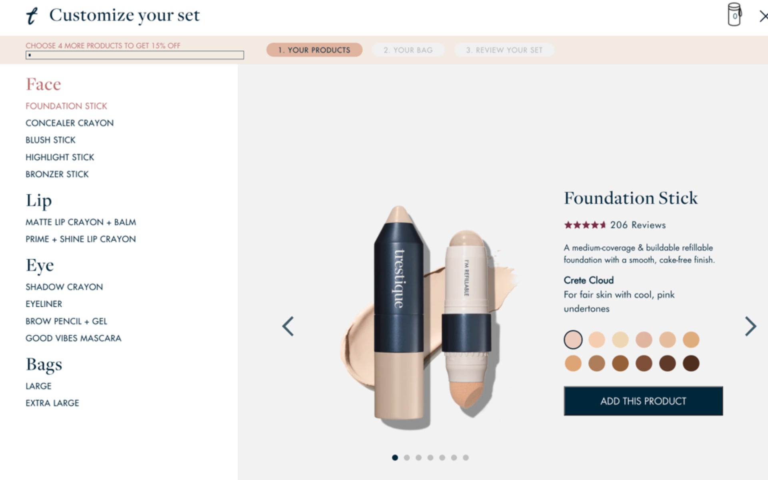Open the shopping bag jar icon
Viewport: 768px width, 480px height.
coord(734,15)
